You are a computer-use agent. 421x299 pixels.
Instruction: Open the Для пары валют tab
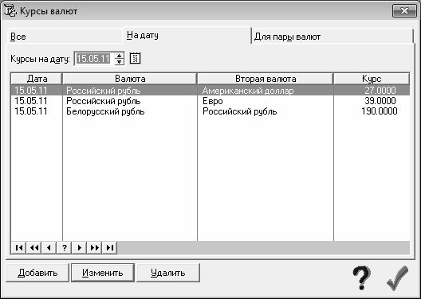pos(332,37)
